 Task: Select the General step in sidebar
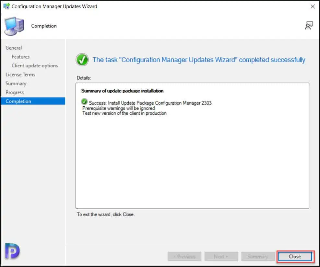(x=14, y=48)
